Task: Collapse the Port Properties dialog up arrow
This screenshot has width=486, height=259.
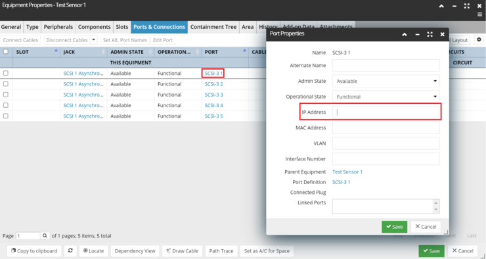Action: (405, 34)
